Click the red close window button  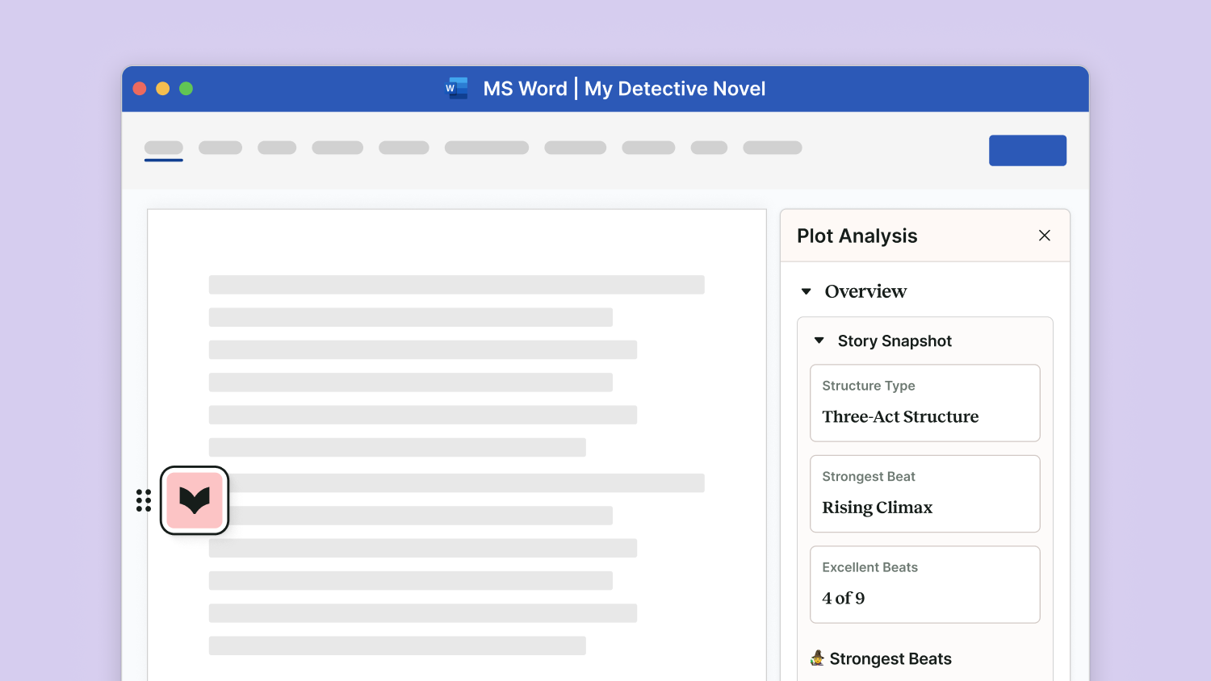140,89
